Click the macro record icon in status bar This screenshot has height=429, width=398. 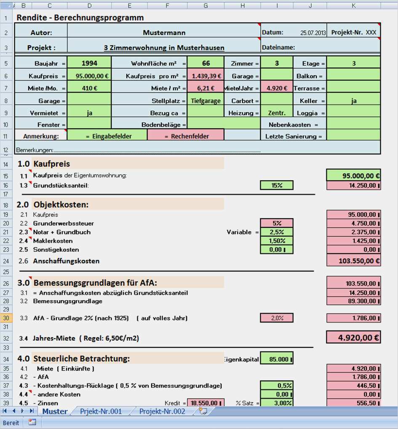point(32,422)
